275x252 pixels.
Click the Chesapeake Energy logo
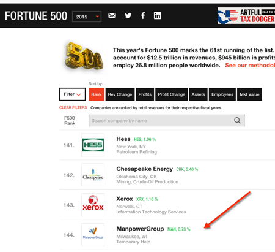pyautogui.click(x=93, y=175)
